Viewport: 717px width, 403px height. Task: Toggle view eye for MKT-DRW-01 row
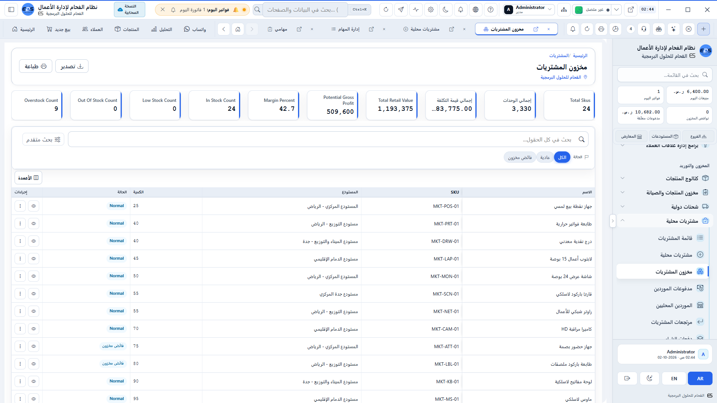[x=34, y=241]
